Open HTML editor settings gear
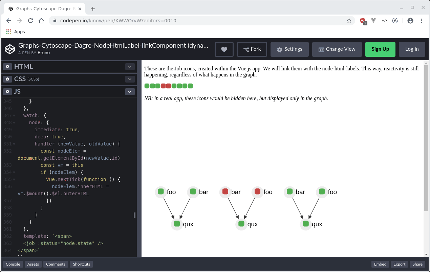Image resolution: width=430 pixels, height=272 pixels. click(x=7, y=67)
